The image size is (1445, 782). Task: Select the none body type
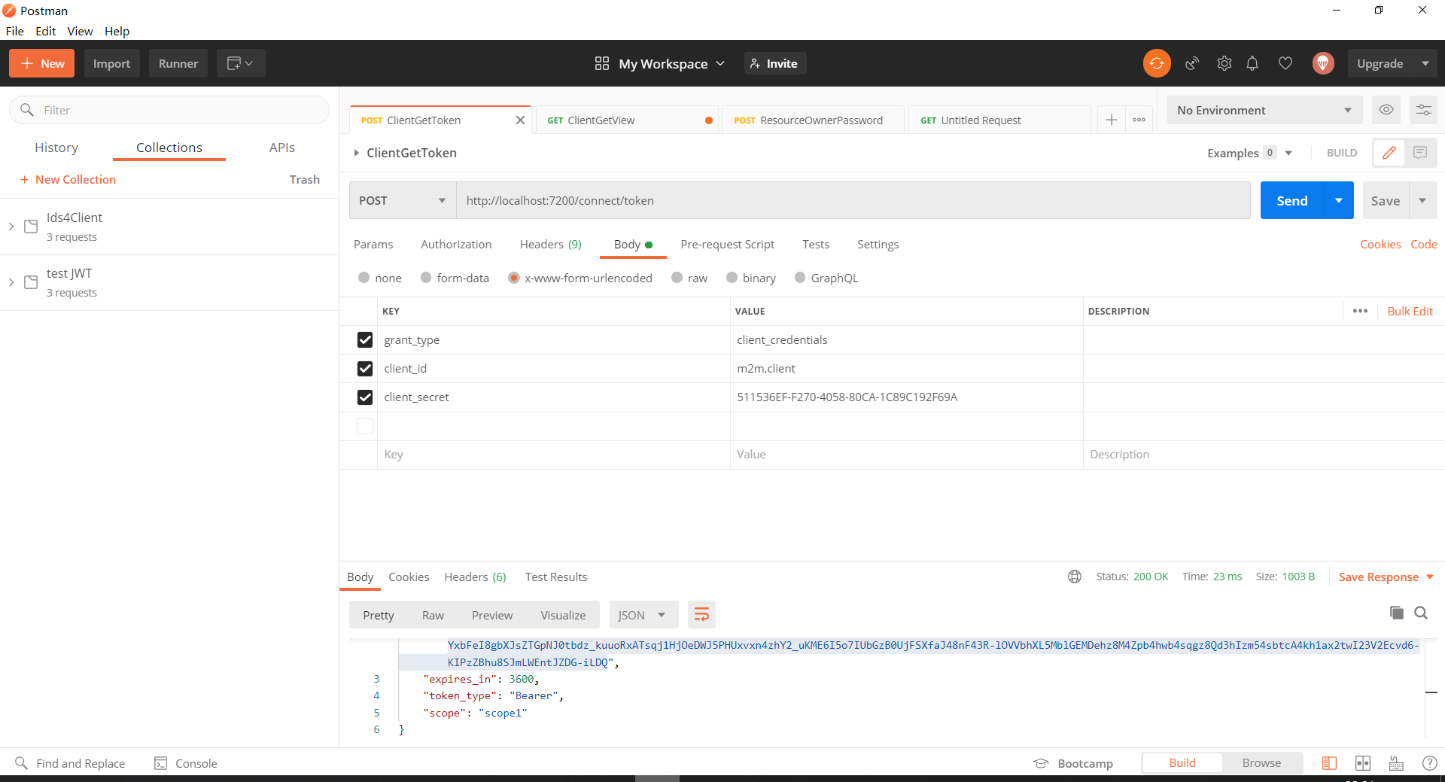(364, 278)
